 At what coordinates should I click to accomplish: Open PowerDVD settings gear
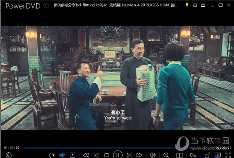tap(195, 5)
